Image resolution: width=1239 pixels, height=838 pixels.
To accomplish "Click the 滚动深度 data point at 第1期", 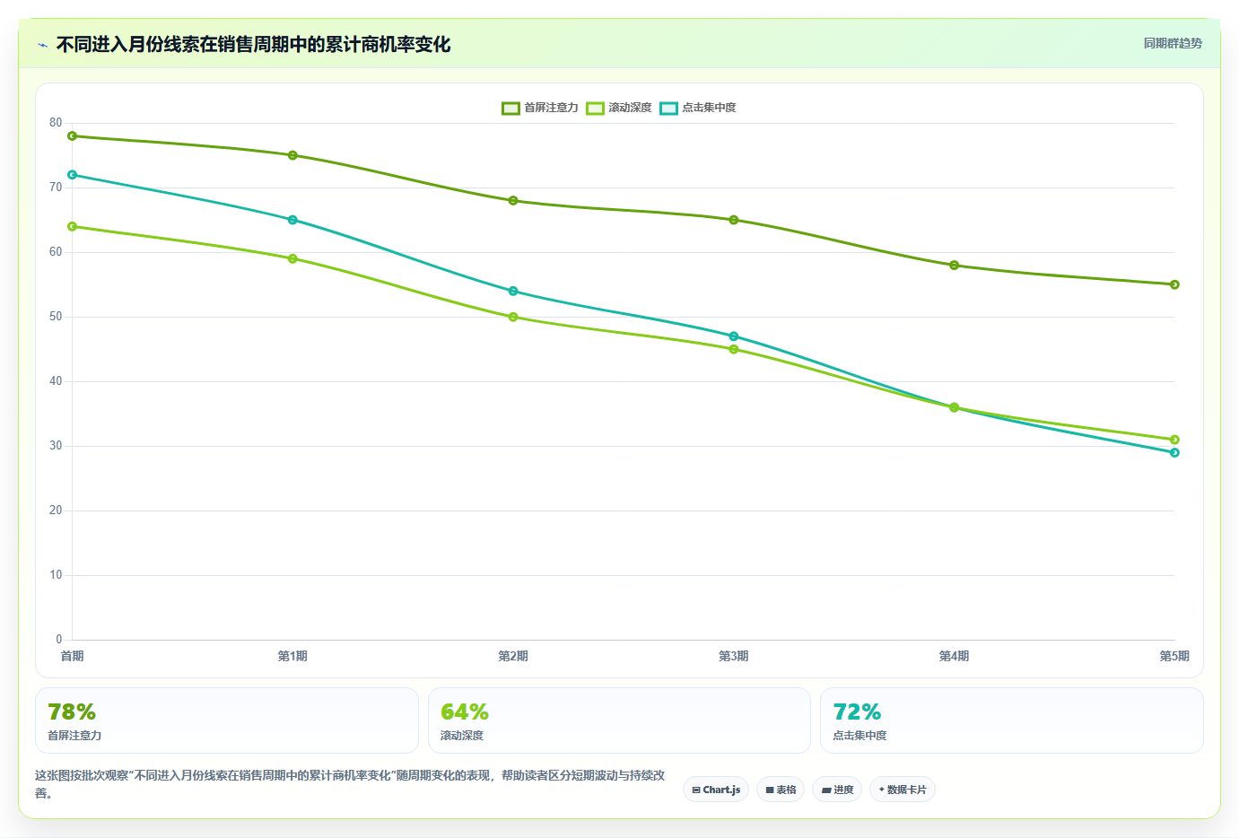I will (x=292, y=259).
